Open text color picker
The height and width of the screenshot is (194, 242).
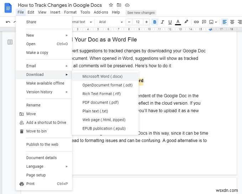(178, 22)
